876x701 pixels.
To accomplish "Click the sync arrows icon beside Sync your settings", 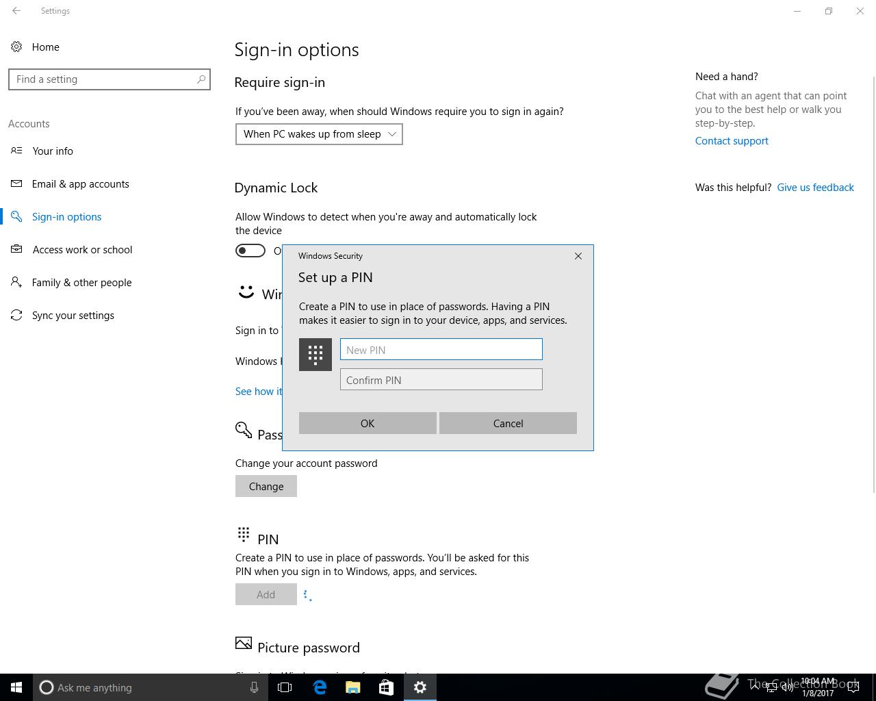I will (x=16, y=315).
